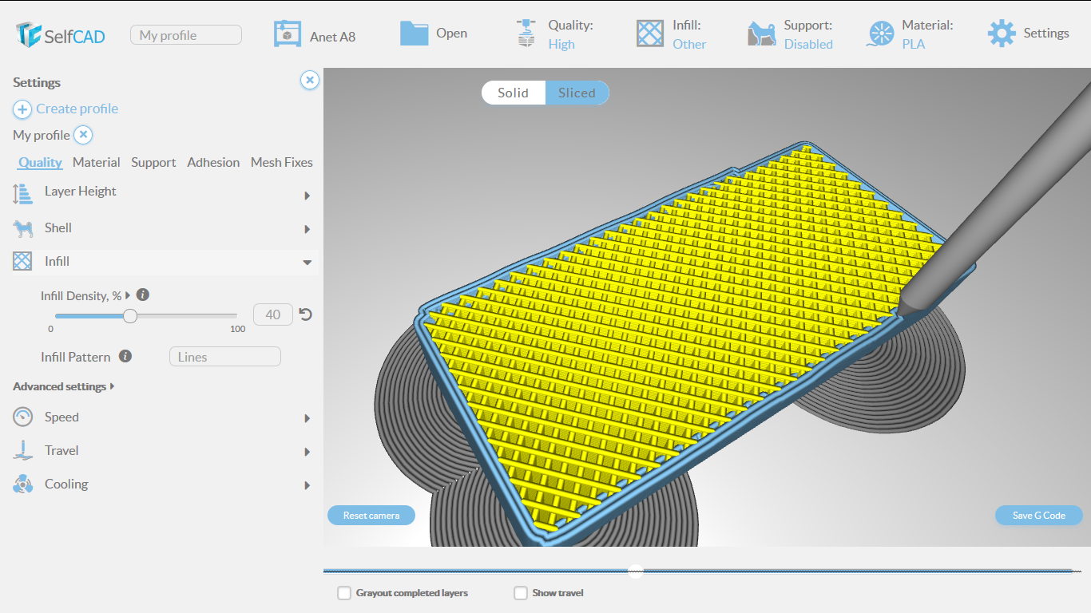Screen dimensions: 1091x613
Task: Click the Shell icon in sidebar
Action: pyautogui.click(x=22, y=229)
